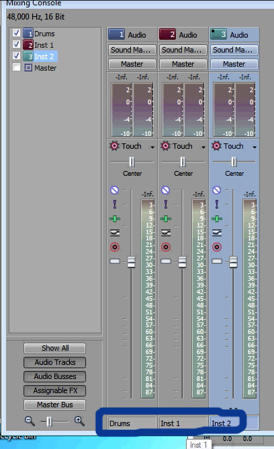Open Sound Ma... input selector on track 1
This screenshot has width=274, height=449.
132,50
